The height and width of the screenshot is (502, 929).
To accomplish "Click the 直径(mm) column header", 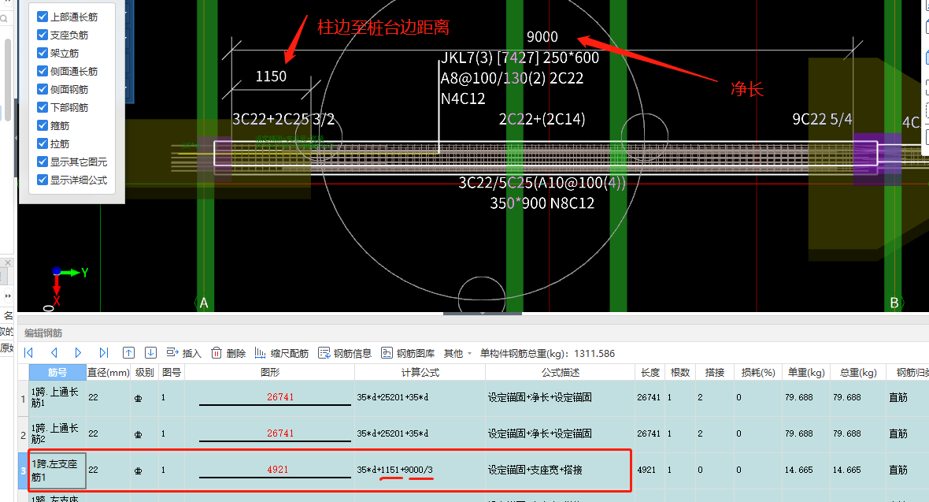I will point(109,372).
